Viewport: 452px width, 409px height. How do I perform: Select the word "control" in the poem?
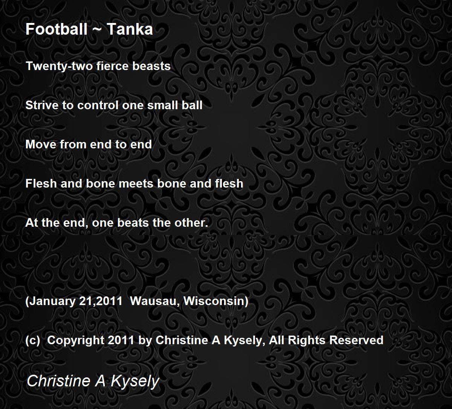point(98,105)
